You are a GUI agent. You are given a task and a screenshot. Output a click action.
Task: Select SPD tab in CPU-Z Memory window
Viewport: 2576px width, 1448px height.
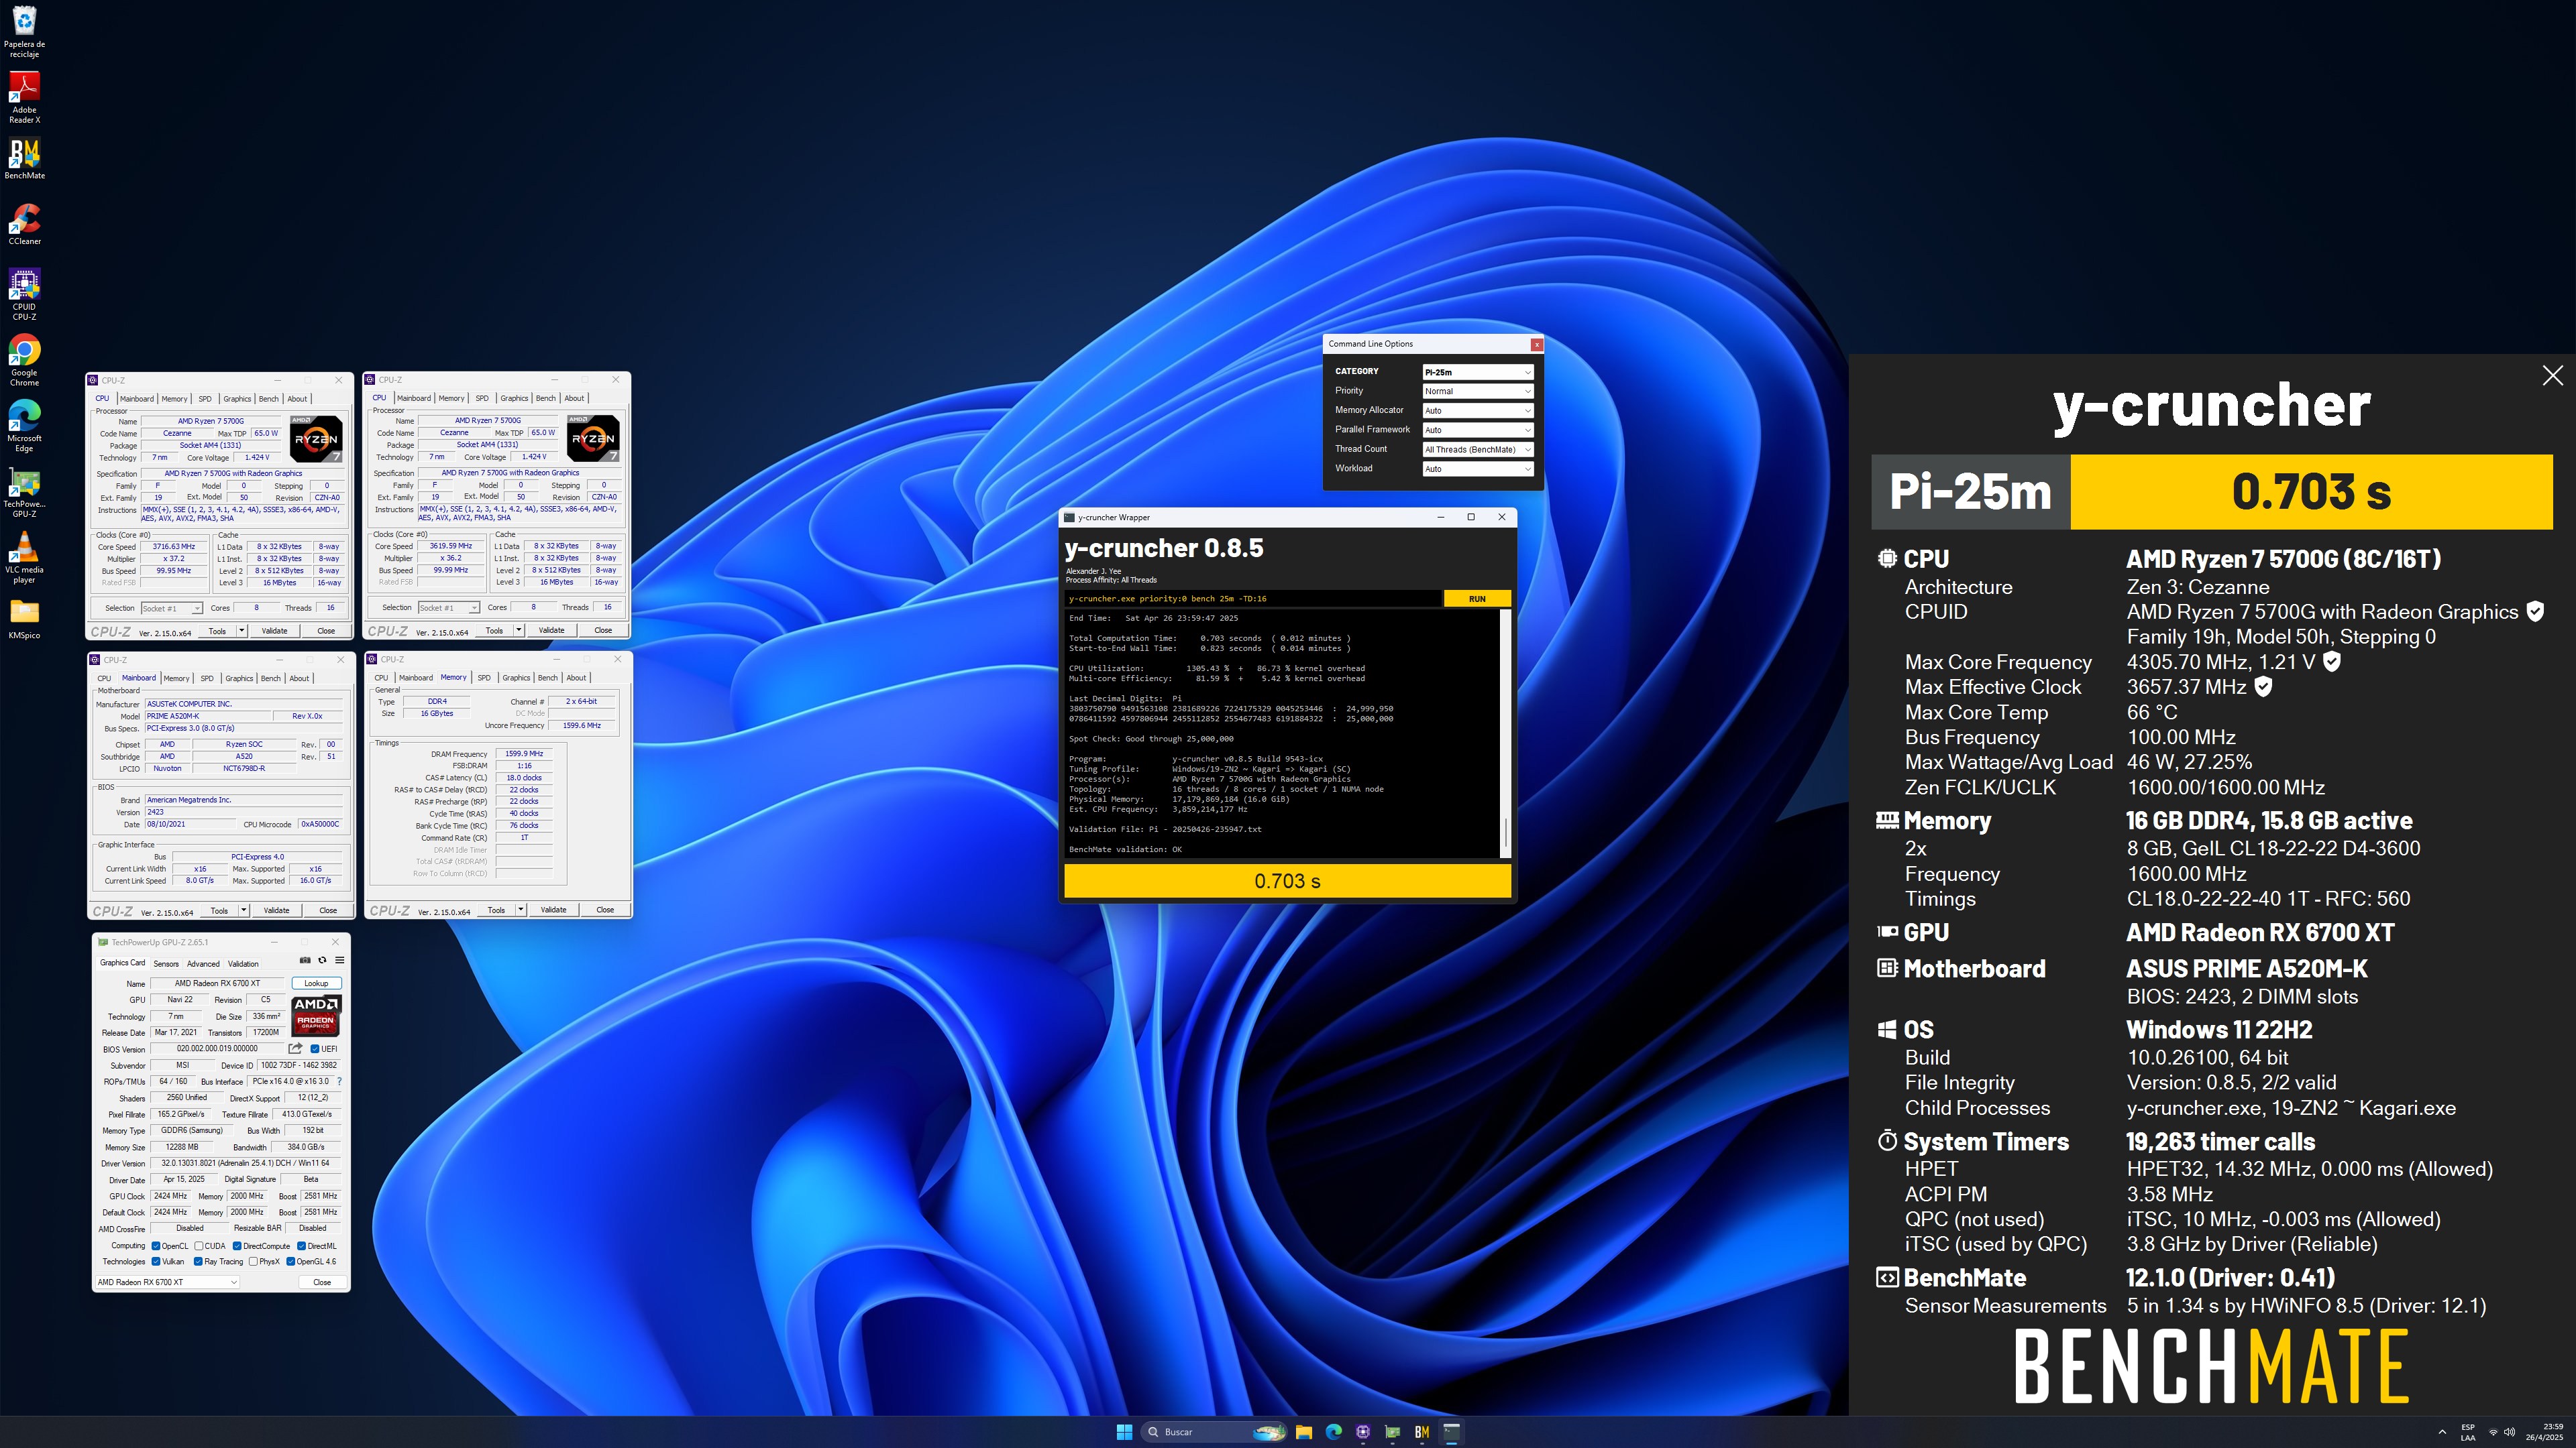(484, 678)
